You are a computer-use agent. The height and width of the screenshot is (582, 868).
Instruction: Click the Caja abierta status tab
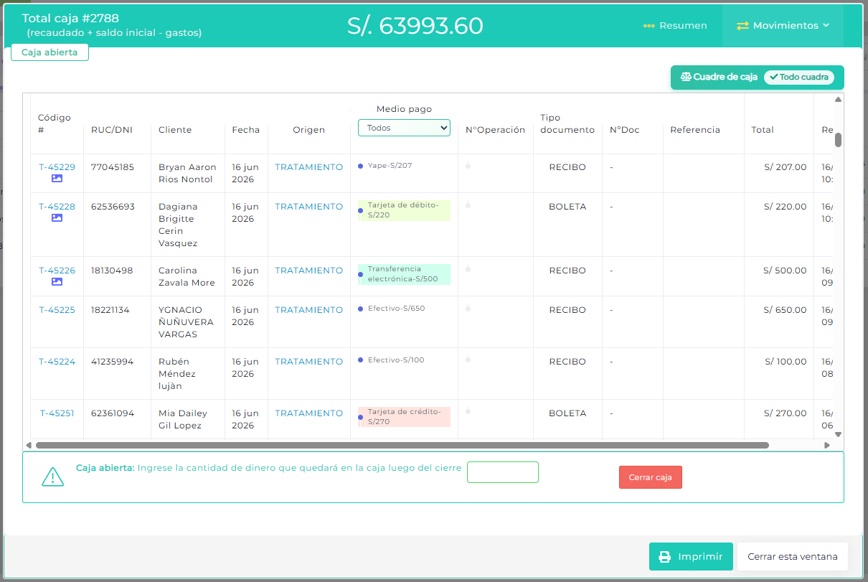coord(49,52)
